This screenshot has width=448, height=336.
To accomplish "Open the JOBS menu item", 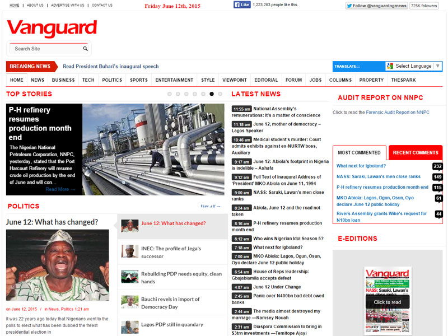I will (x=315, y=80).
